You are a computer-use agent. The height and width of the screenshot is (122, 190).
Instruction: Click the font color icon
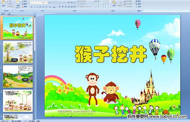pos(54,7)
